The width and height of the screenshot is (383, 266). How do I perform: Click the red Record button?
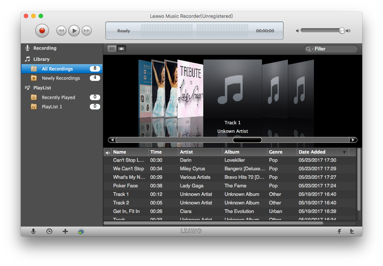[x=42, y=31]
